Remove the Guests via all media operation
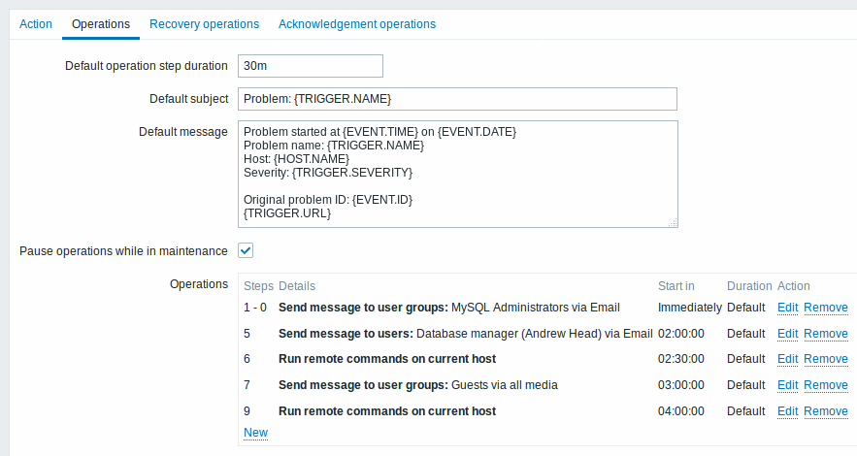Image resolution: width=857 pixels, height=456 pixels. pos(826,385)
